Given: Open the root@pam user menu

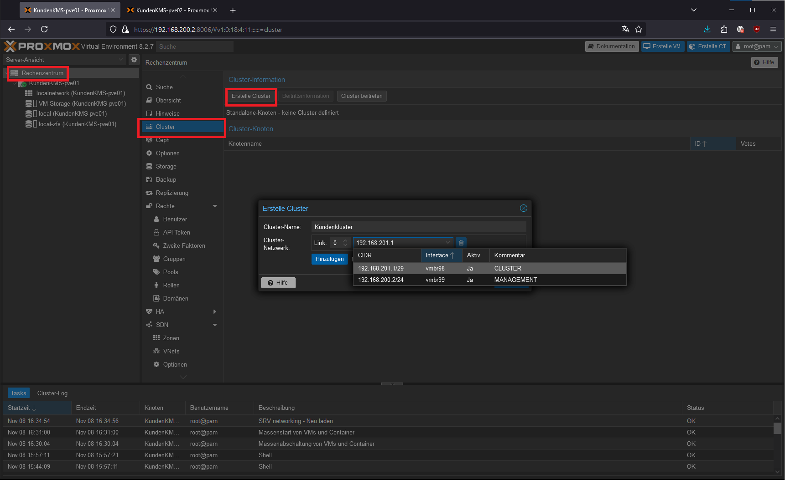Looking at the screenshot, I should (757, 46).
